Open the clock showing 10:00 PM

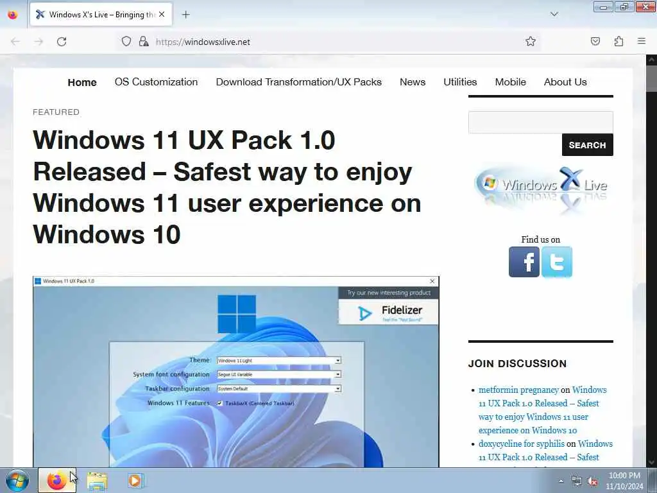tap(624, 480)
